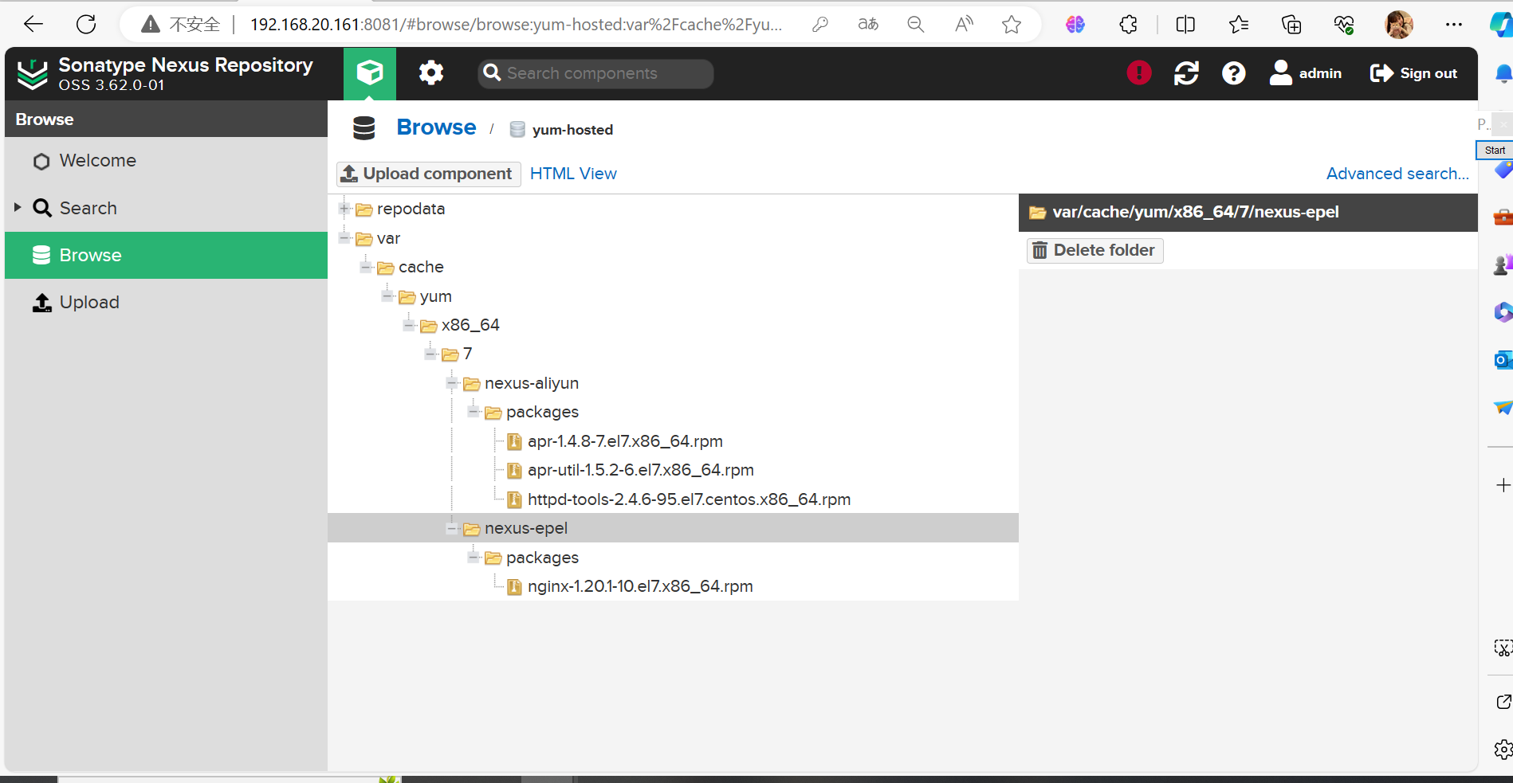This screenshot has width=1513, height=783.
Task: Click the browser back arrow
Action: click(33, 24)
